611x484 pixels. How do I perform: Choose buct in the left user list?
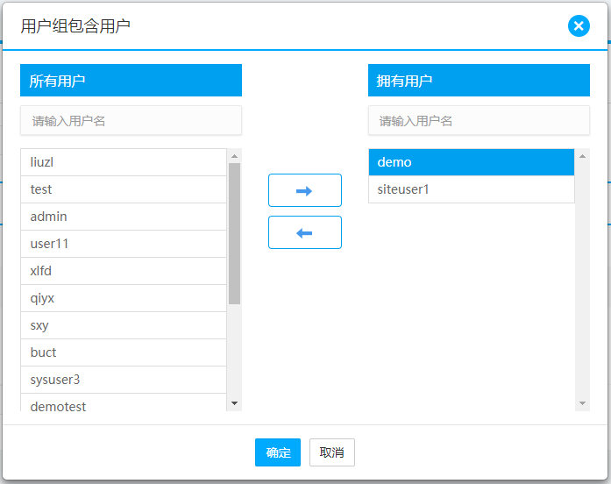[x=124, y=352]
